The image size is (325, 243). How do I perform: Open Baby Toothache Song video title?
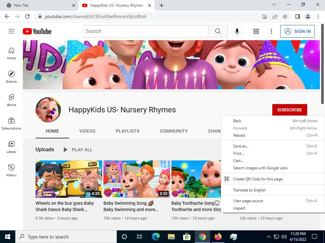pos(196,206)
